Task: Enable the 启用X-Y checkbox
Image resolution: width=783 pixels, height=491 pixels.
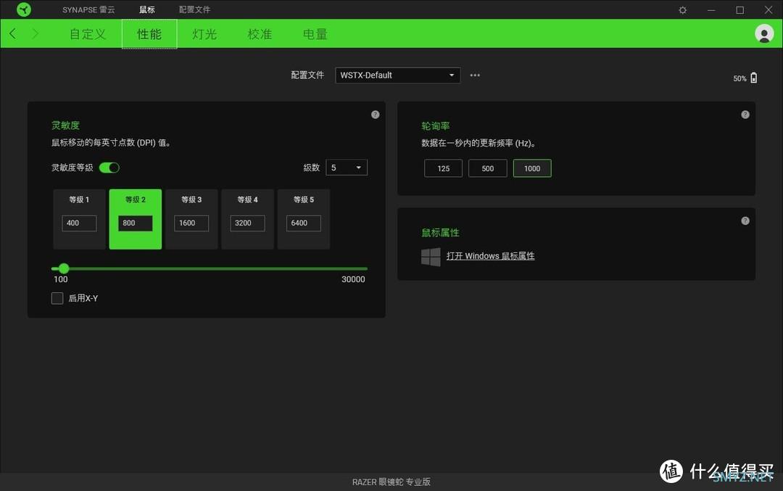Action: click(57, 298)
